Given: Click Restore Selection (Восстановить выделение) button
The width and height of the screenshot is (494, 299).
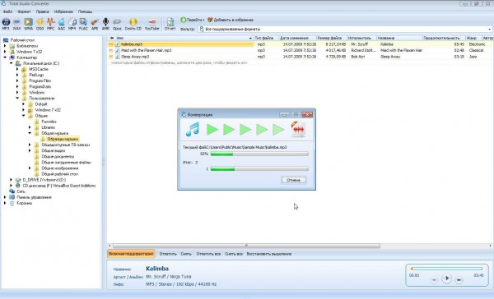Looking at the screenshot, I should tap(268, 254).
